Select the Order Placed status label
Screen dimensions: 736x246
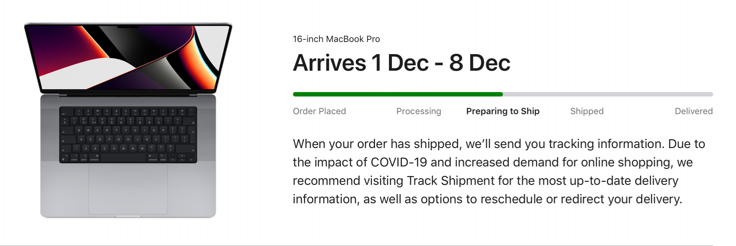[319, 111]
